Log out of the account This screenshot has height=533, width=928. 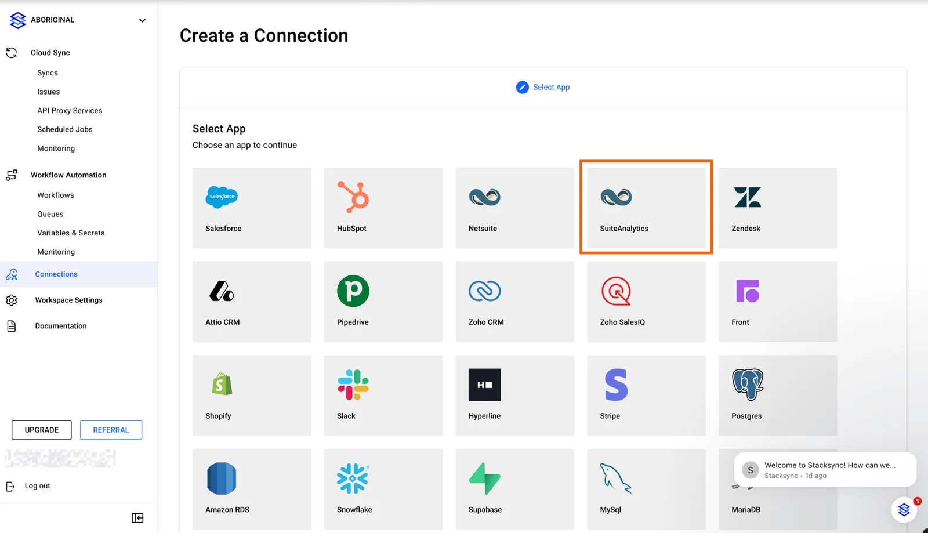[37, 486]
